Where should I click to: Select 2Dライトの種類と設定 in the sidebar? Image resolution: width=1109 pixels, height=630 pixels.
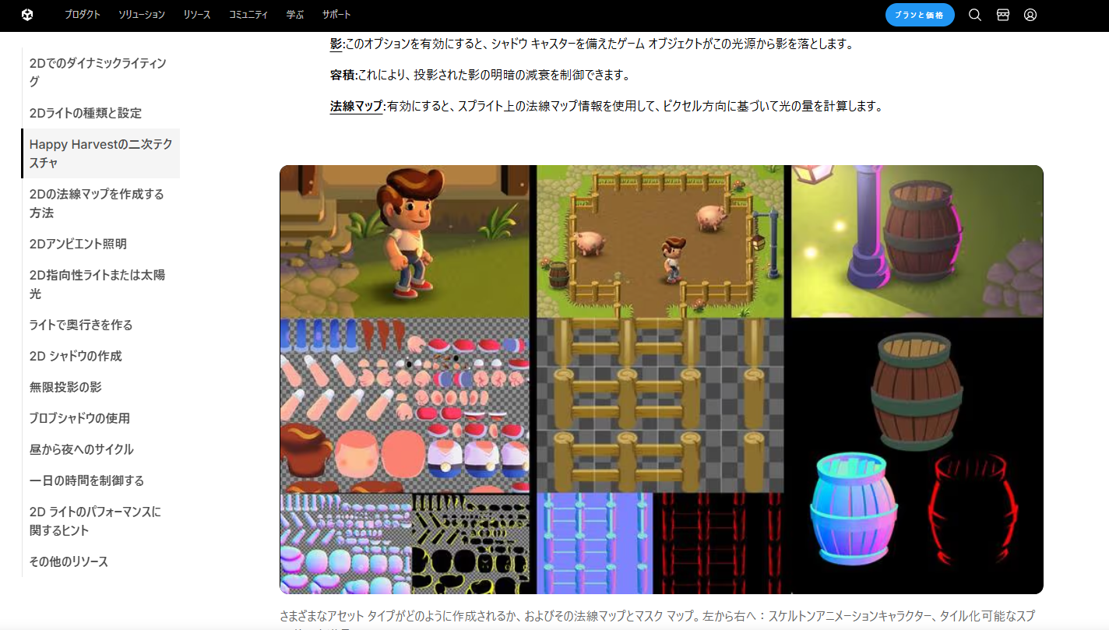tap(85, 113)
